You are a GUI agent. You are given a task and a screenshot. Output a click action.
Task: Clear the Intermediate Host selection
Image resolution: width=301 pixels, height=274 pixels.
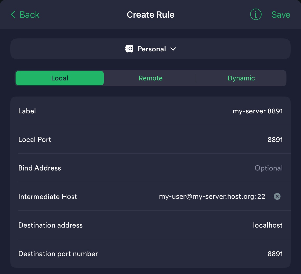277,196
